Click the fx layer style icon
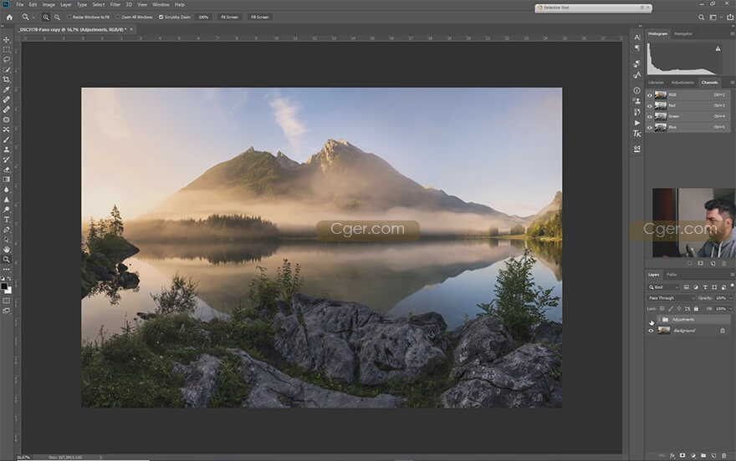Screen dimensions: 736x461 [672, 455]
